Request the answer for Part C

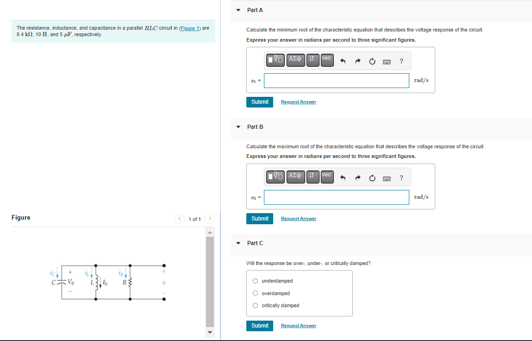pos(298,326)
